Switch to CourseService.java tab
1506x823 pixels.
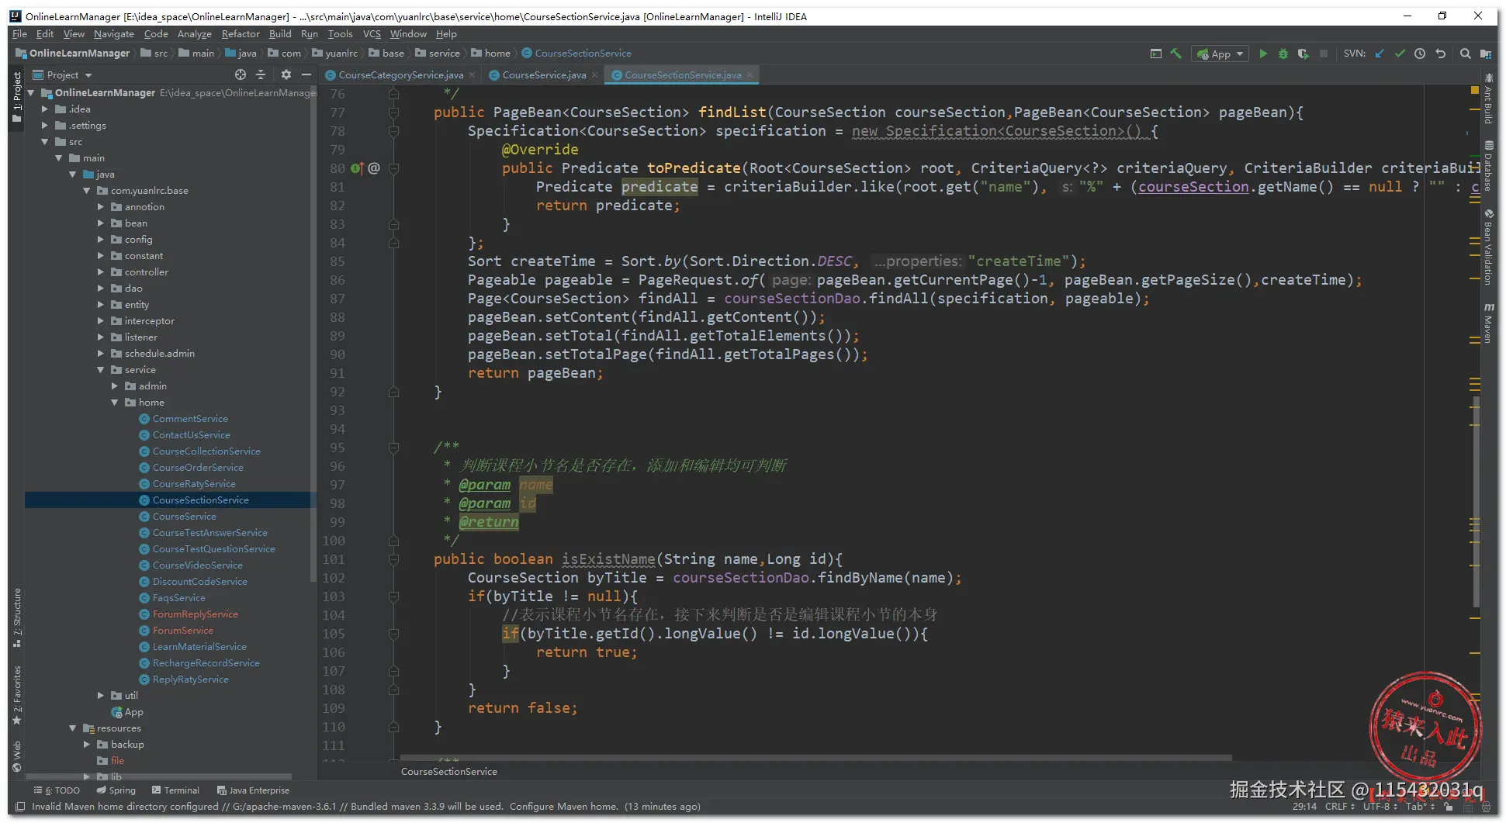pos(544,75)
